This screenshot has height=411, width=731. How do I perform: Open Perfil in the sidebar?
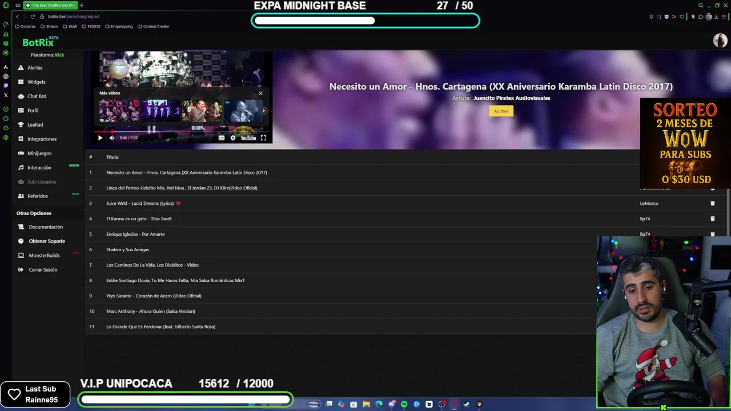tap(33, 110)
